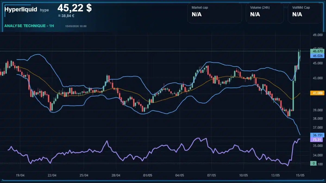Click the blue 46.026 upper band tag

317,56
